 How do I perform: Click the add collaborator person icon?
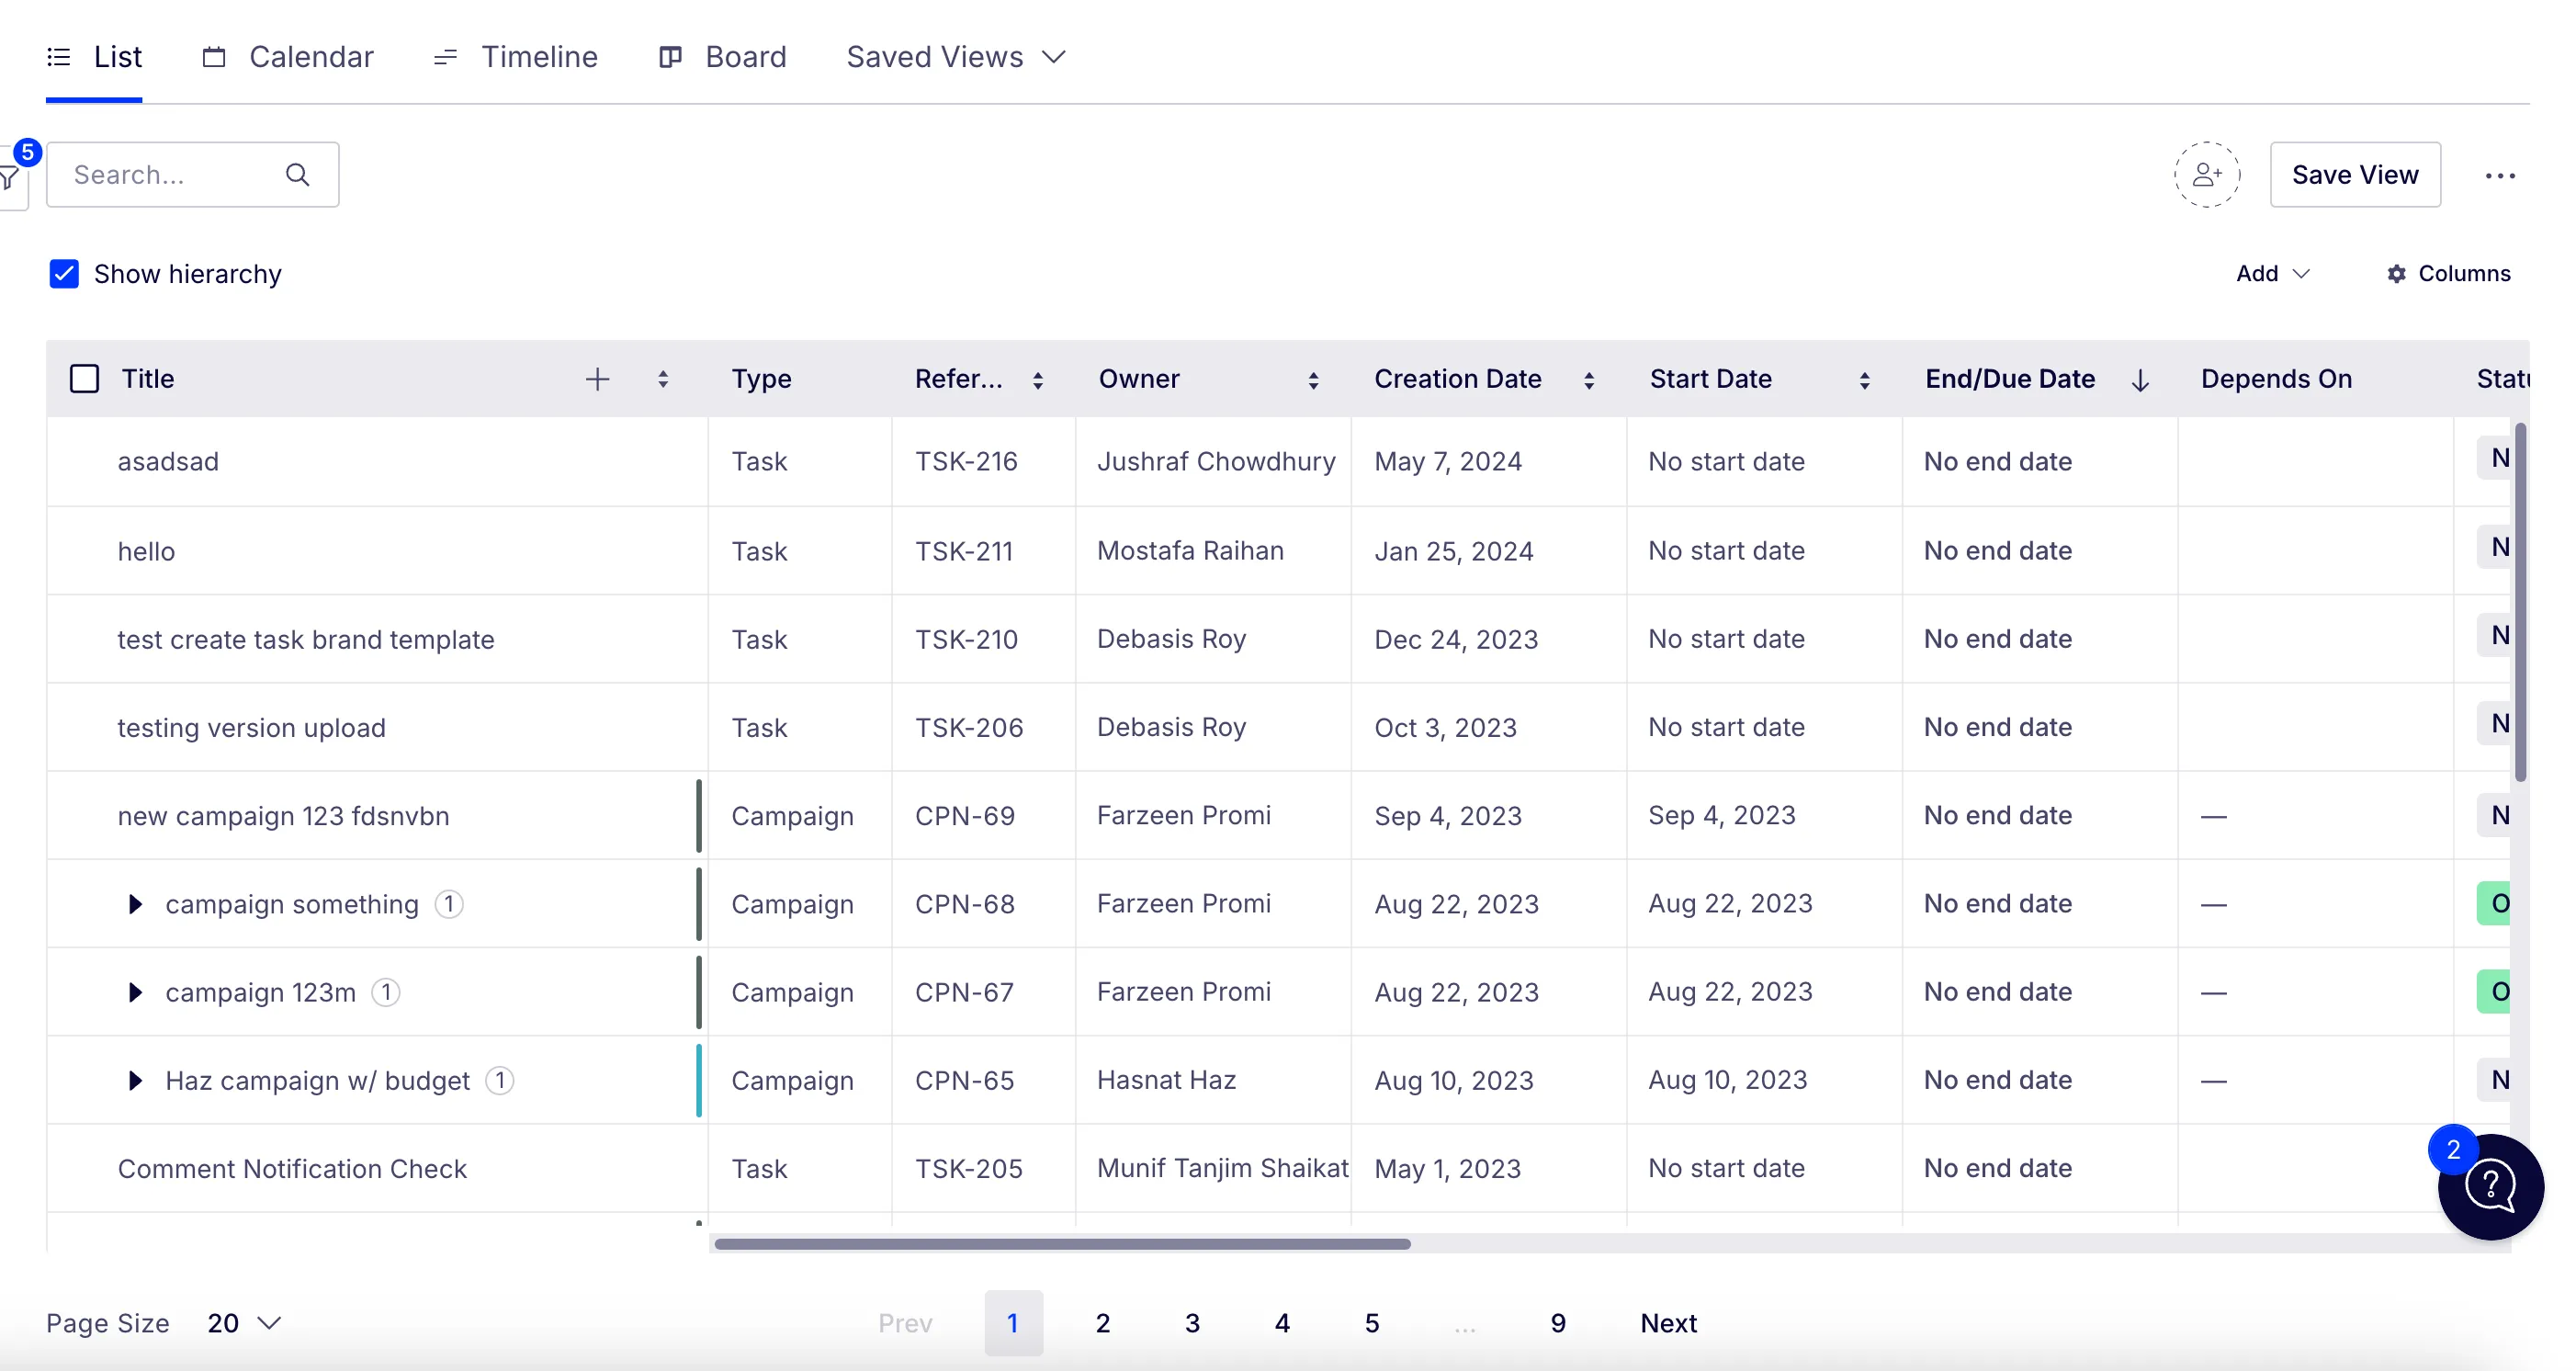[2206, 175]
